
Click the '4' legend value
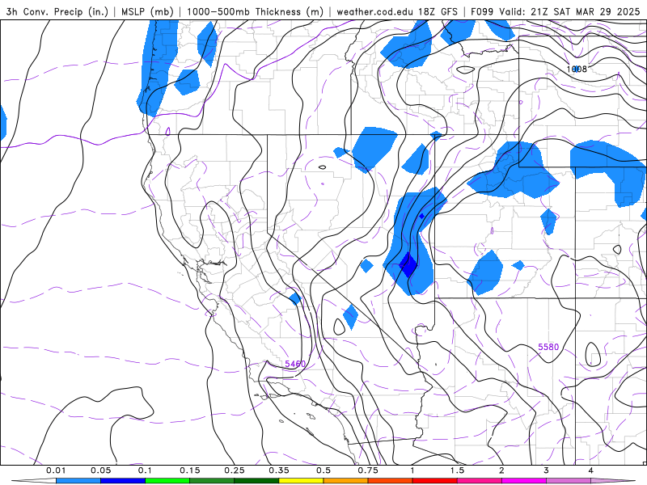pyautogui.click(x=590, y=470)
